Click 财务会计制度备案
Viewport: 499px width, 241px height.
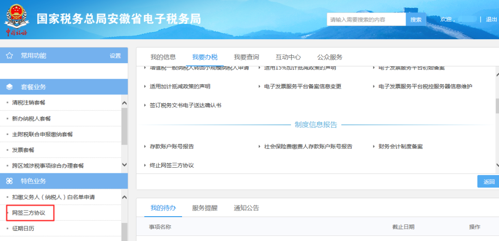[400, 147]
